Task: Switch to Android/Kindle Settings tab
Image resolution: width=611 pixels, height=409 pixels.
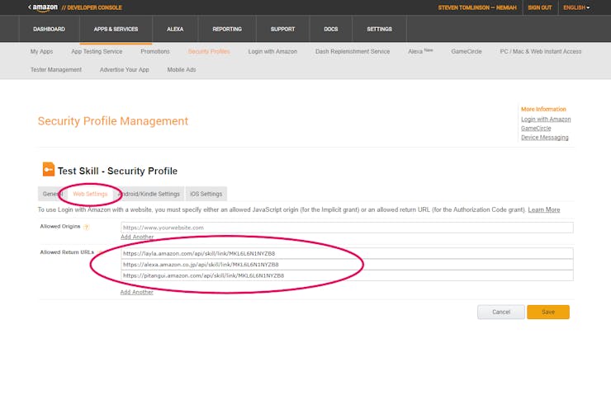Action: coord(149,194)
